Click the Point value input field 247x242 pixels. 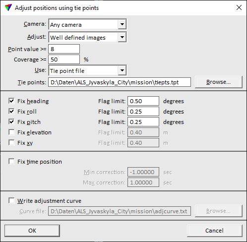[64, 49]
